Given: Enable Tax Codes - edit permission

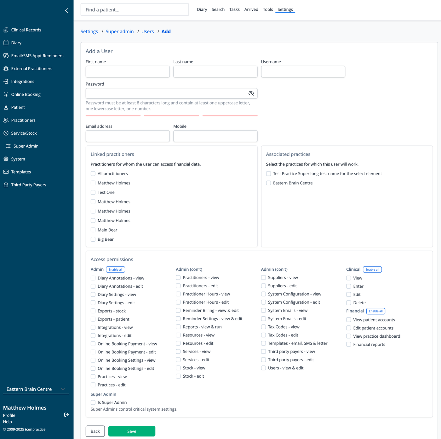Looking at the screenshot, I should [x=263, y=335].
